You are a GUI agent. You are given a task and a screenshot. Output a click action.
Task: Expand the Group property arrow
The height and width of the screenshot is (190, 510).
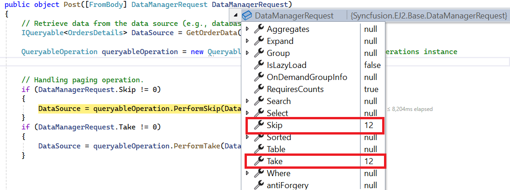point(247,53)
